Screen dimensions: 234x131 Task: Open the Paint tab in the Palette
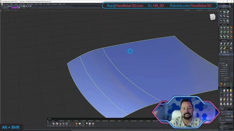pos(69,121)
